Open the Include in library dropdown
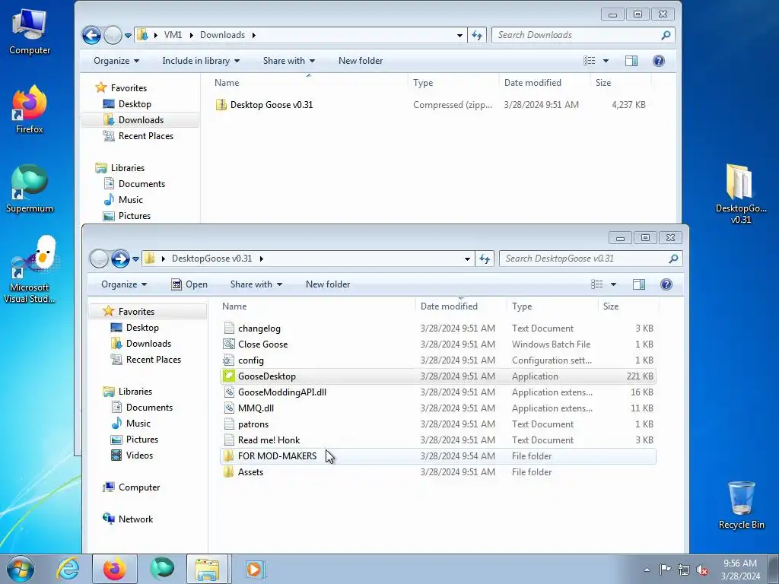The width and height of the screenshot is (779, 584). [x=201, y=61]
